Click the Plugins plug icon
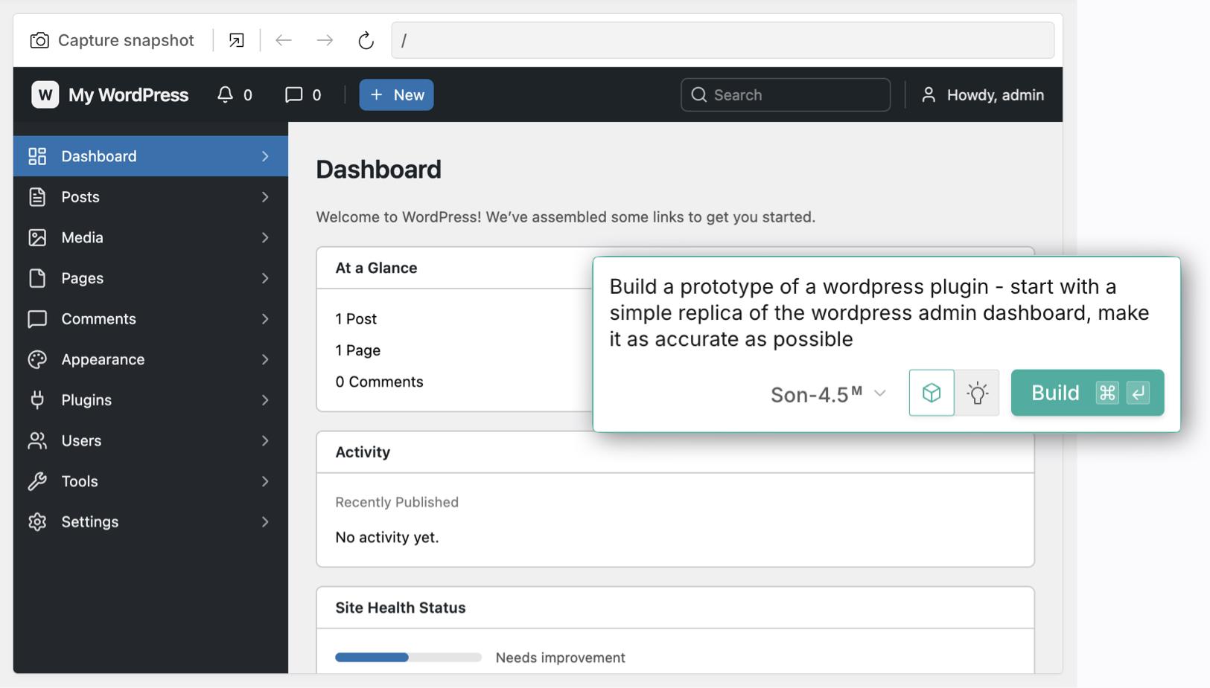1210x688 pixels. [x=37, y=400]
